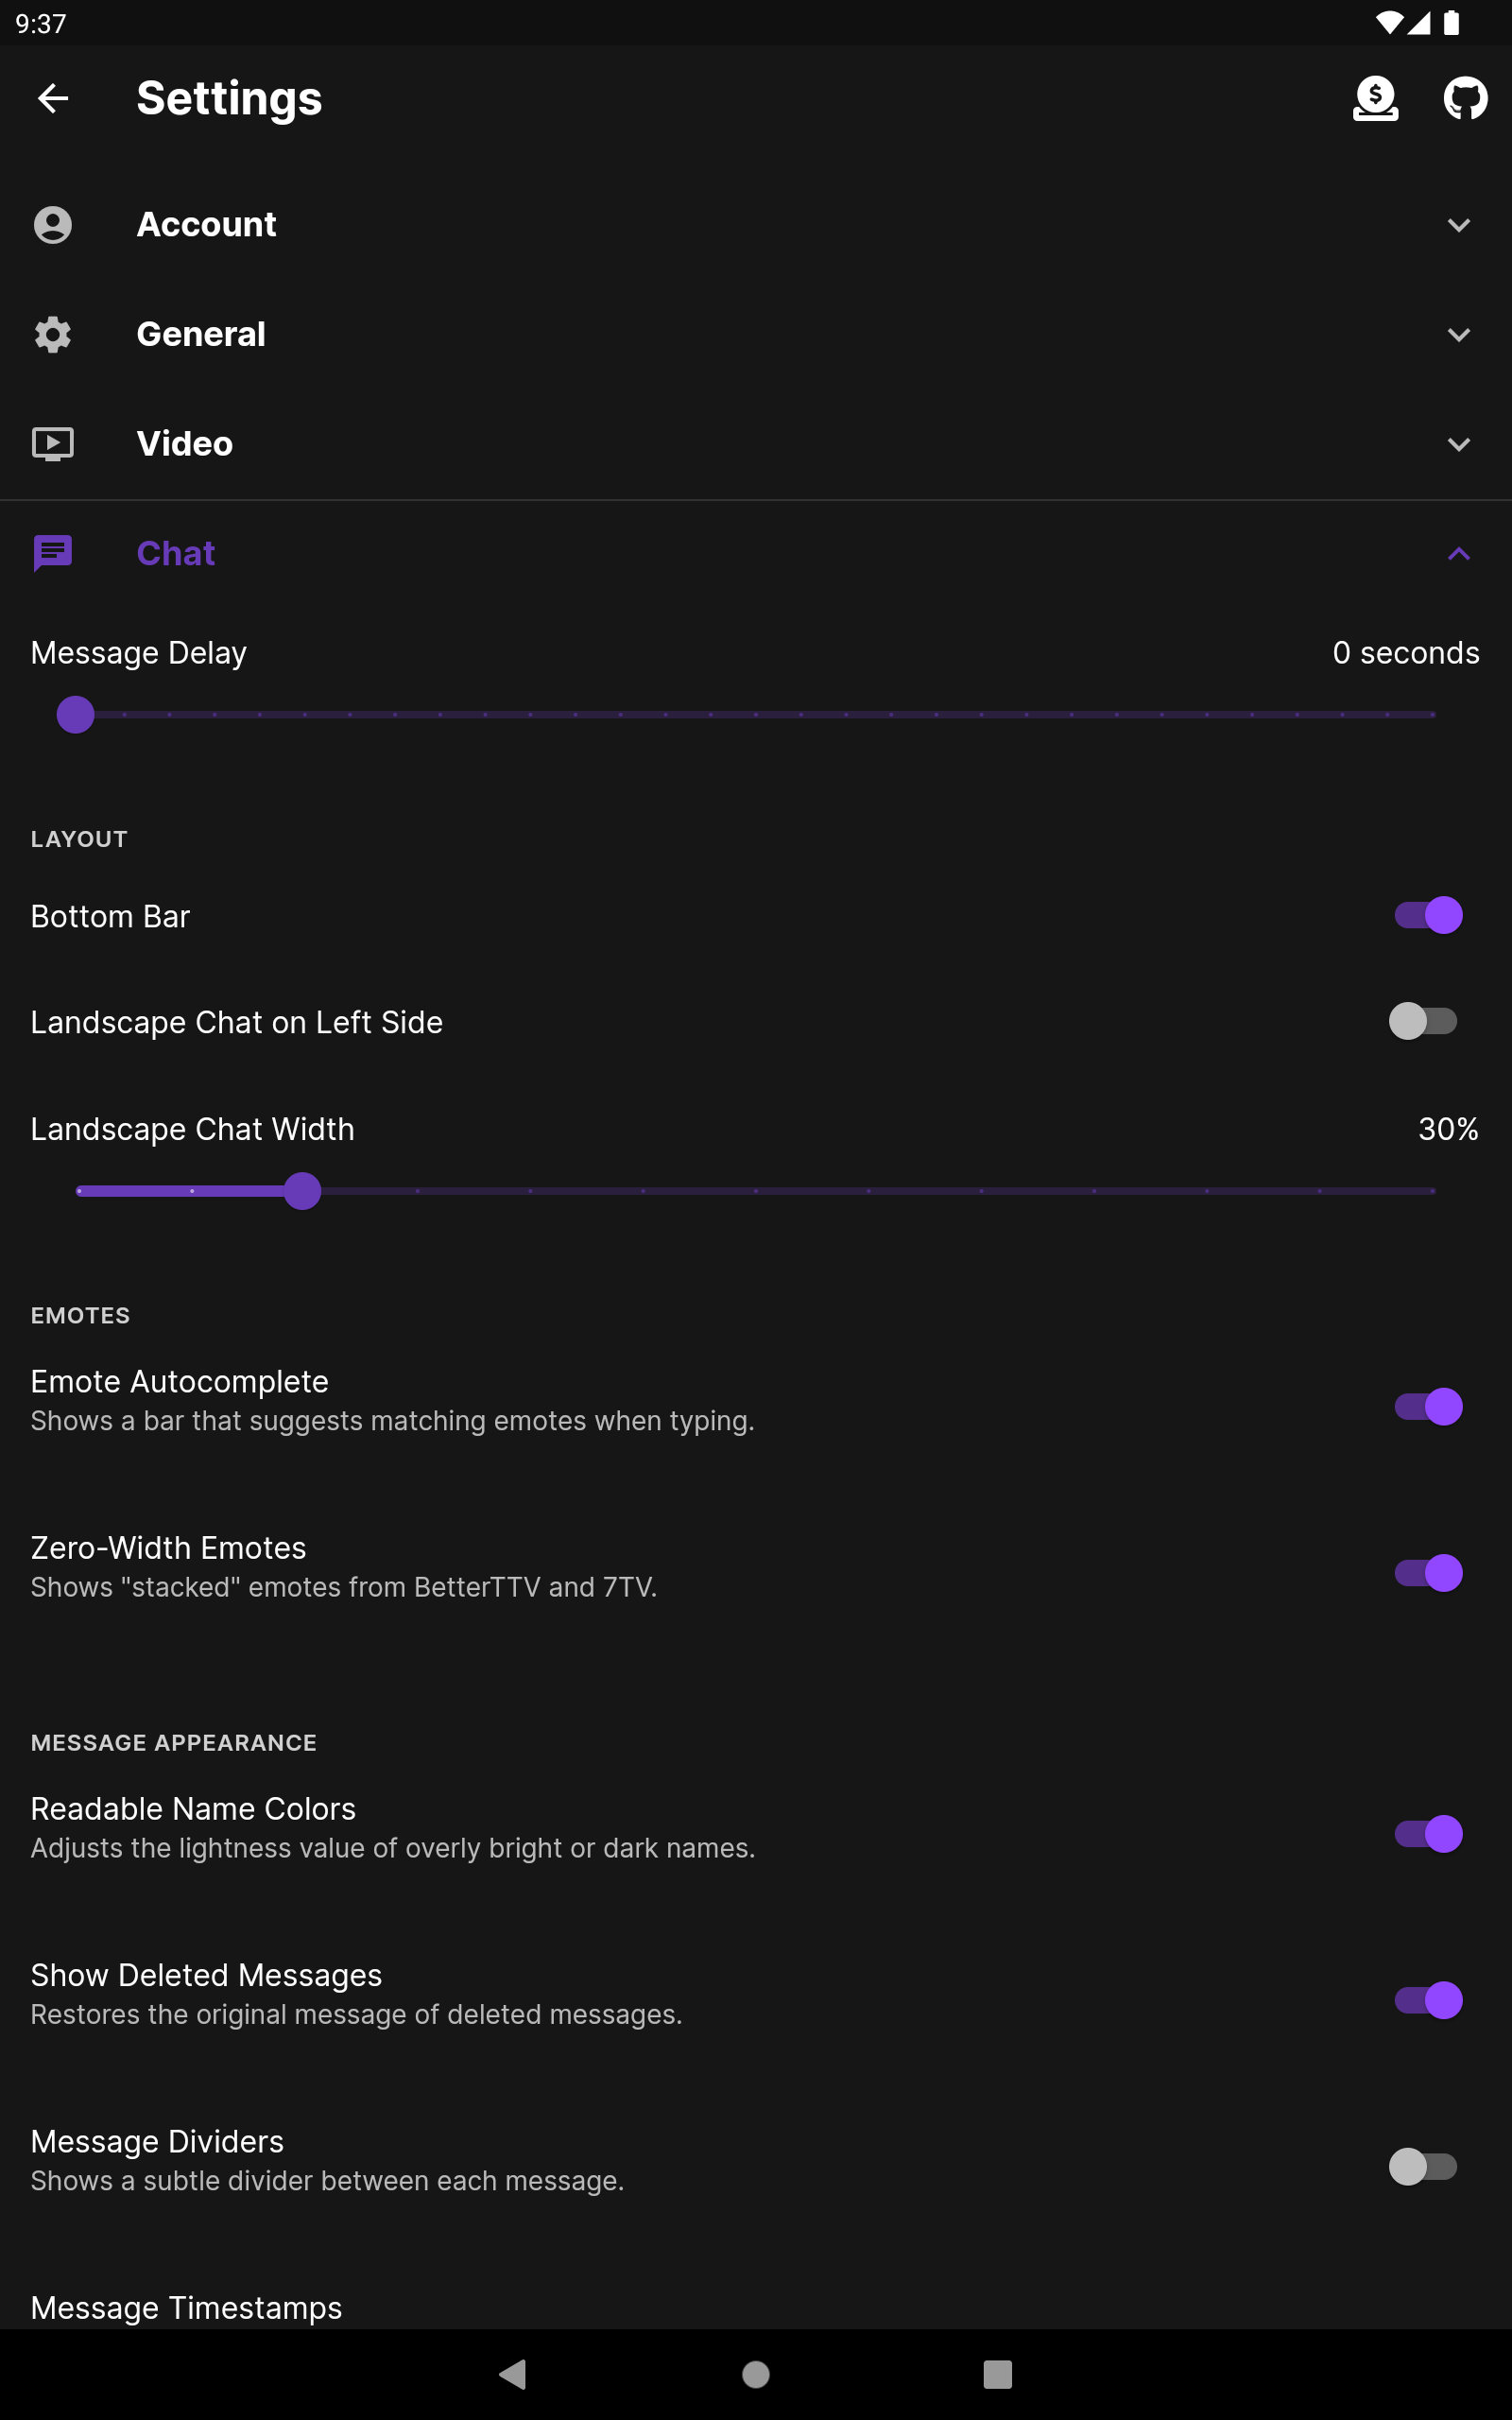This screenshot has height=2420, width=1512.
Task: Tap the General gear icon
Action: point(53,334)
